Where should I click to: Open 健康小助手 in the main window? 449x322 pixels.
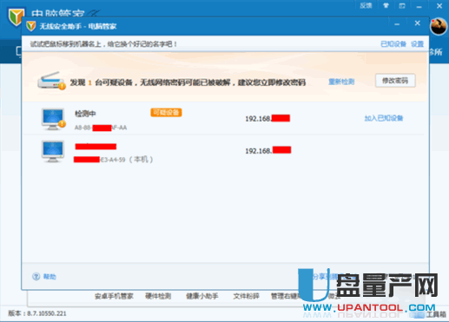[x=202, y=296]
